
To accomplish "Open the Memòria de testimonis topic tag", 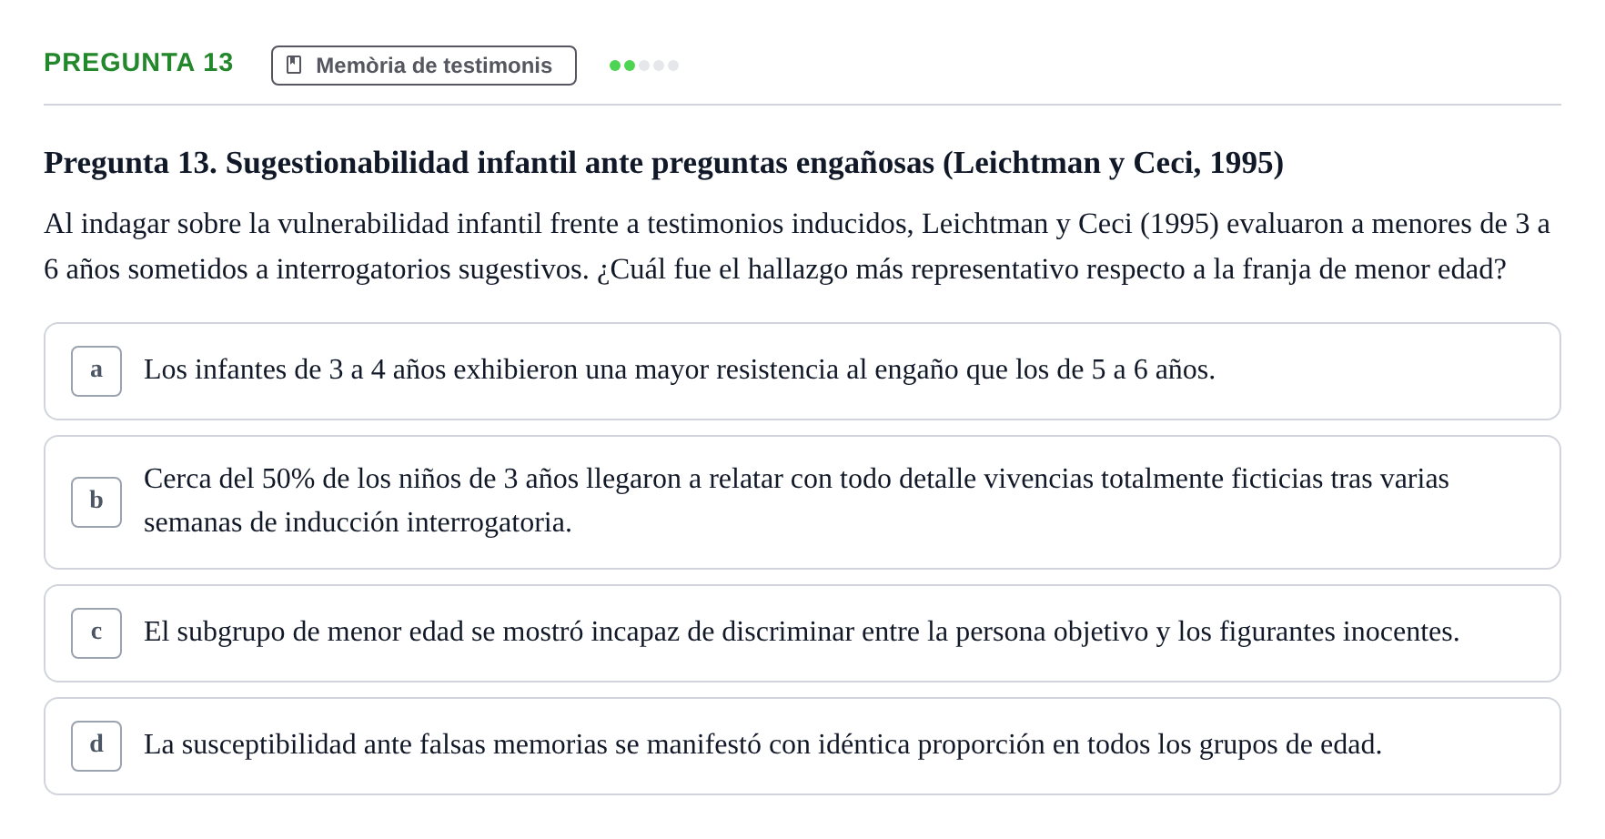I will point(424,66).
